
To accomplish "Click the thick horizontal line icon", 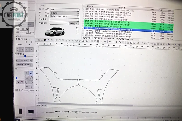I will pyautogui.click(x=110, y=42).
